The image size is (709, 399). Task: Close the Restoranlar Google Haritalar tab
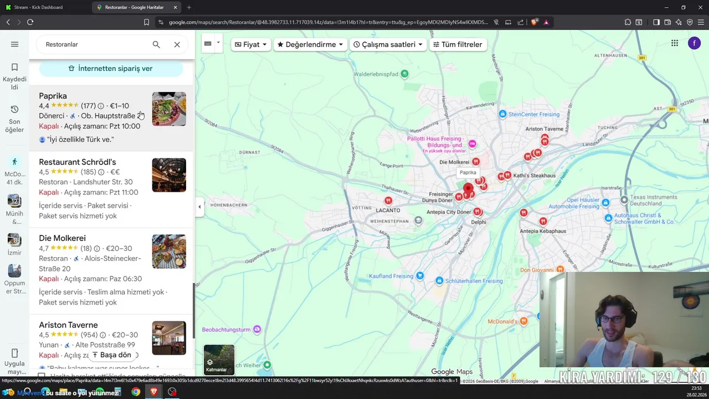pyautogui.click(x=176, y=7)
